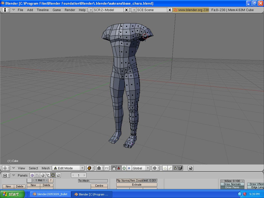Screen dimensions: 264x198
Task: Toggle the Edge Length button
Action: 255,187
